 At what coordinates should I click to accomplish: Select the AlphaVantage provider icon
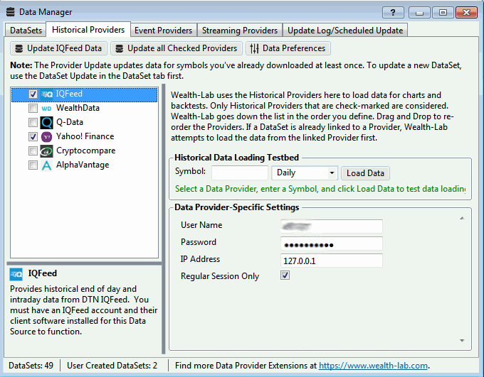pyautogui.click(x=47, y=165)
